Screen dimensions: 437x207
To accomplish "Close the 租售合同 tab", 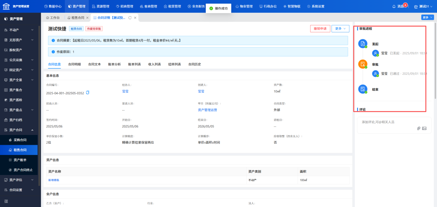I will click(x=87, y=18).
